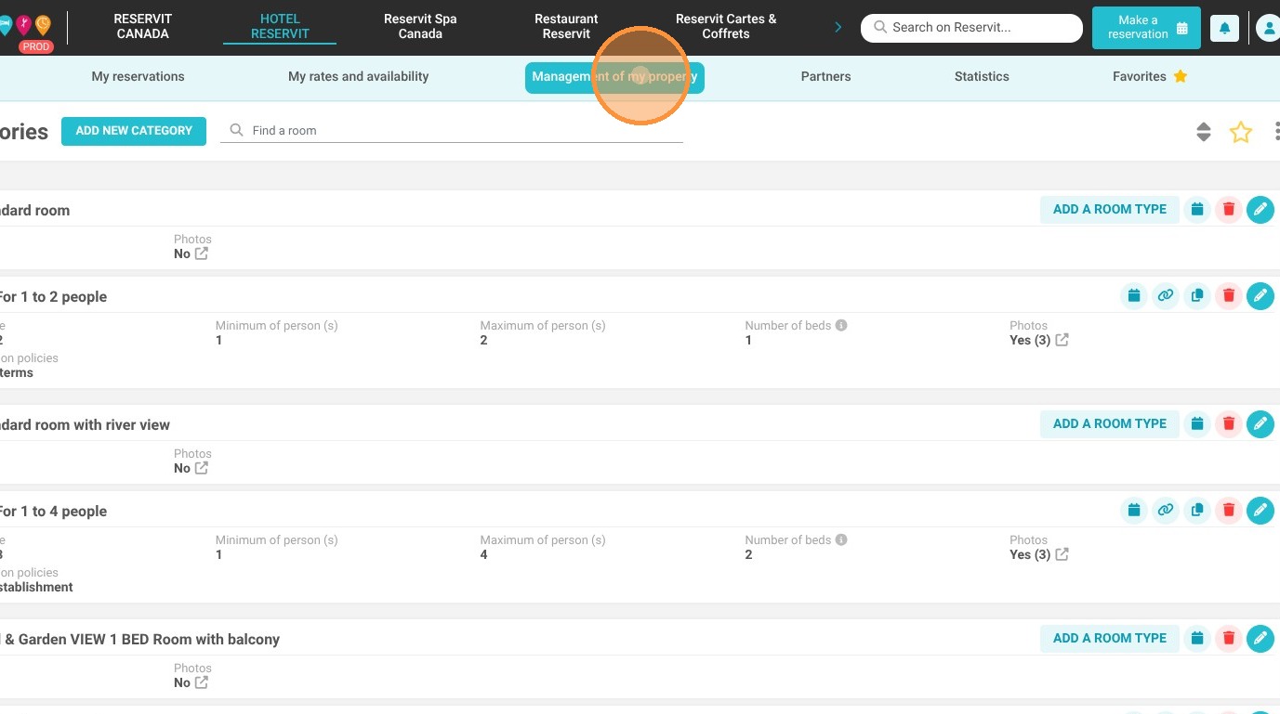This screenshot has width=1280, height=714.
Task: Add this page to favorites with star outline
Action: tap(1241, 132)
